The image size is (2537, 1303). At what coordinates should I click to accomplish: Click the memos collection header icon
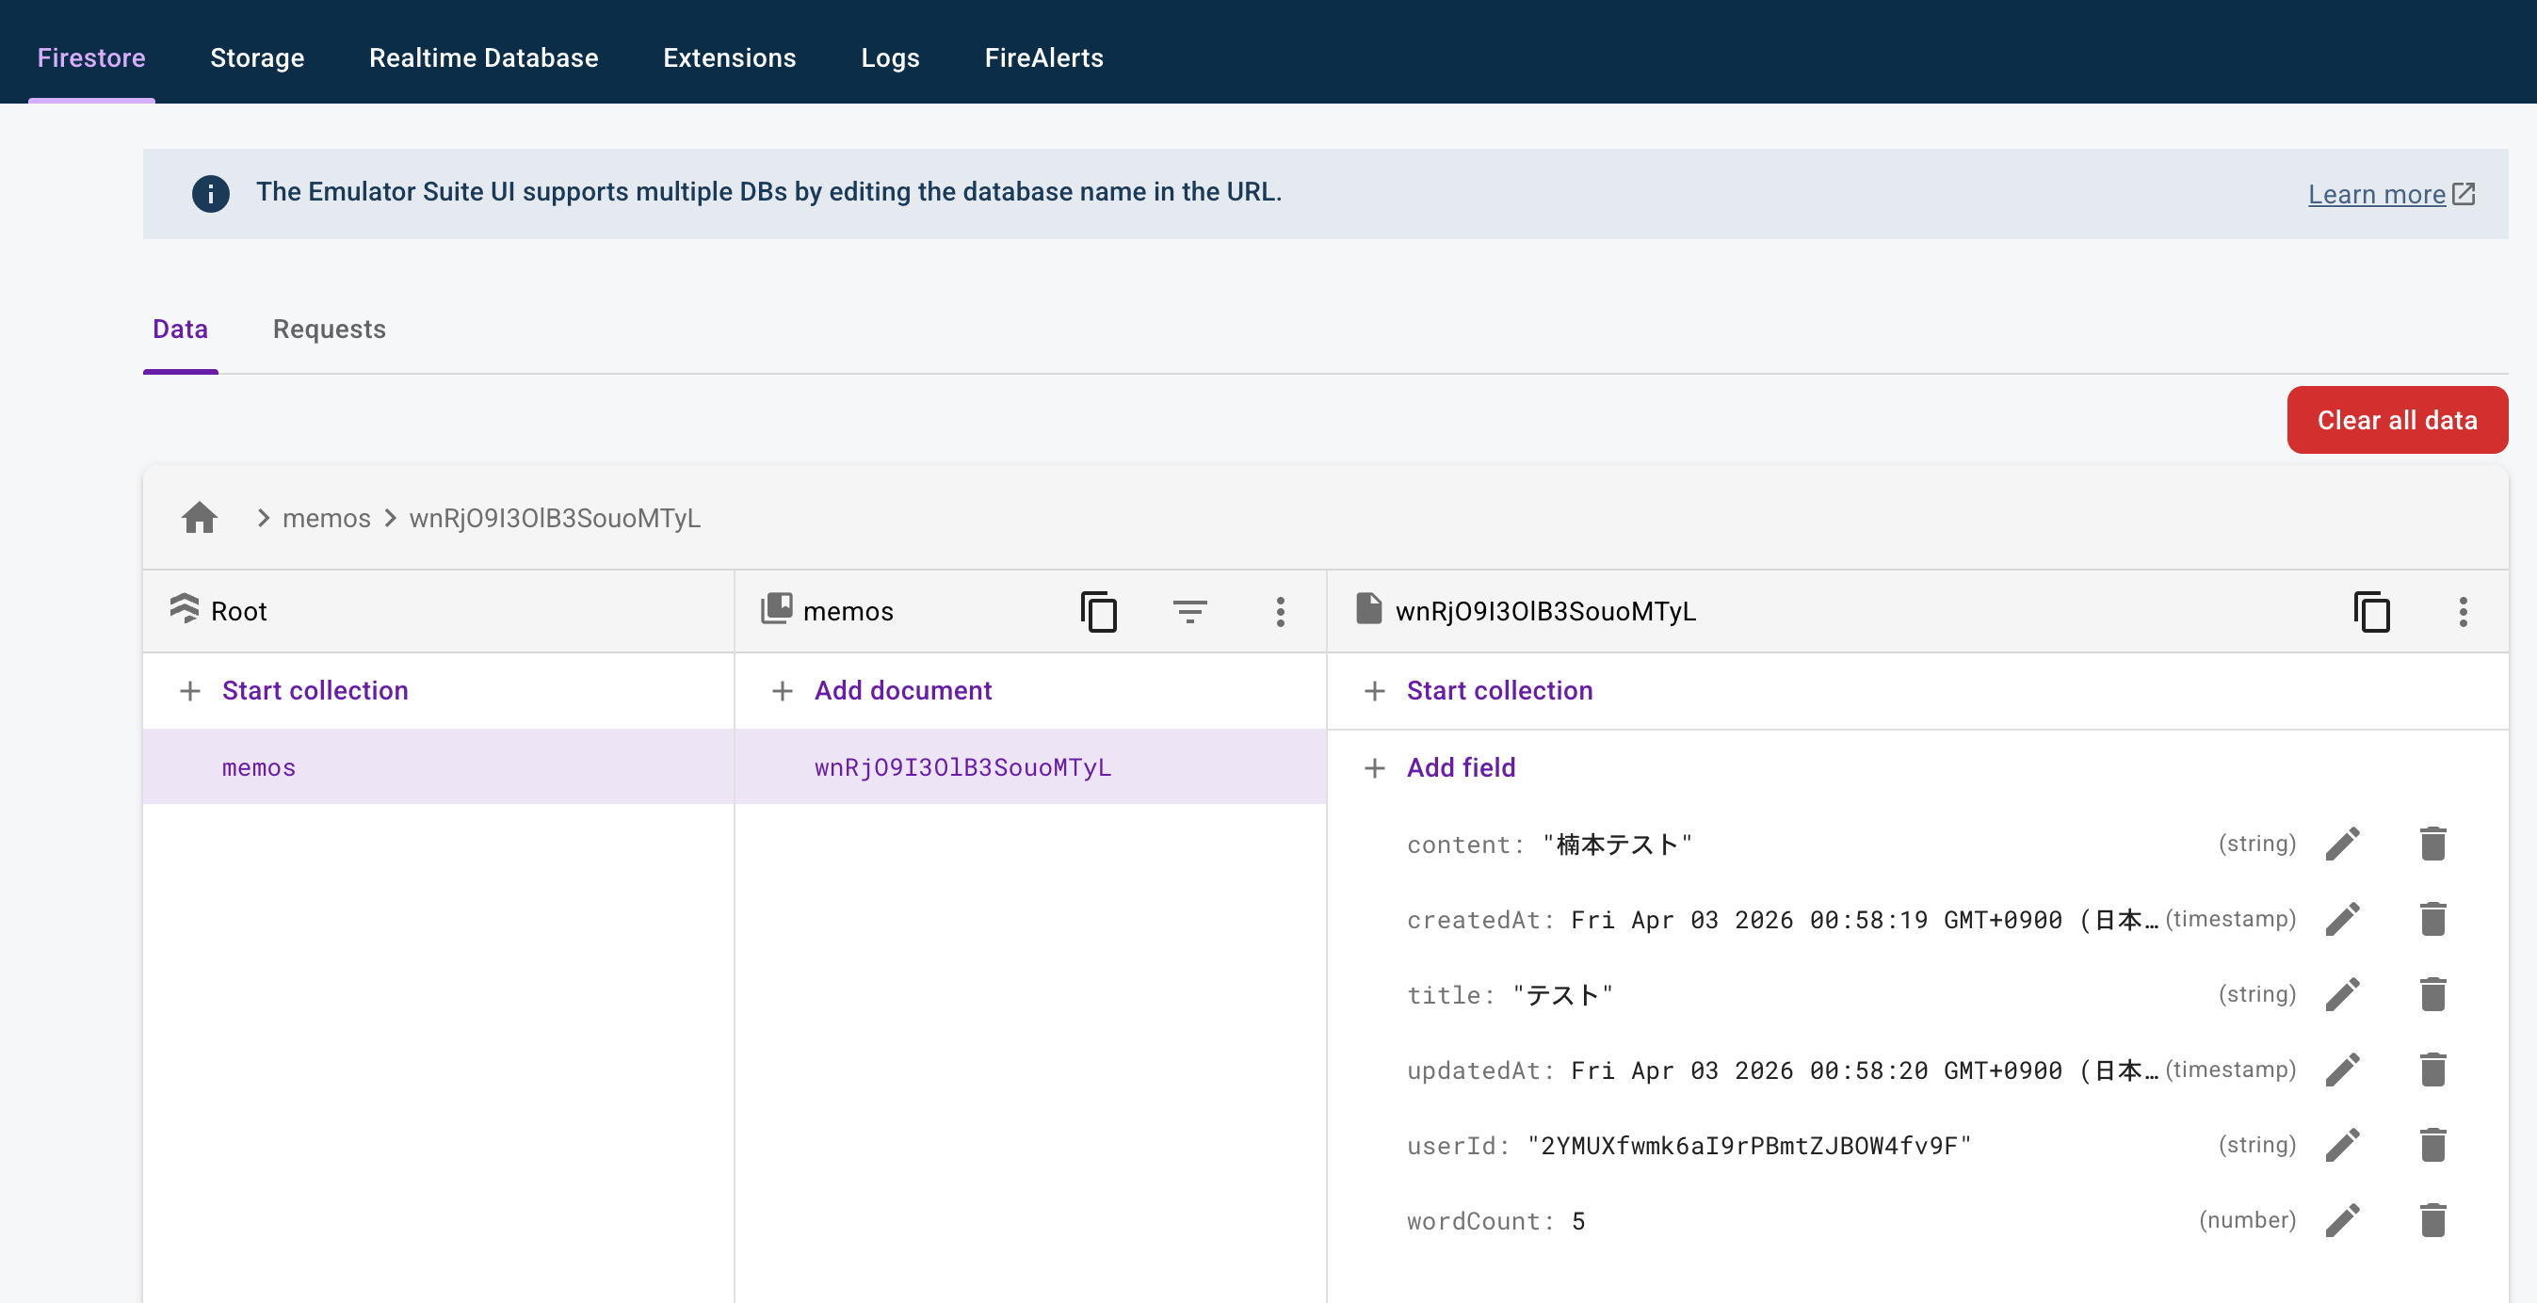[776, 607]
